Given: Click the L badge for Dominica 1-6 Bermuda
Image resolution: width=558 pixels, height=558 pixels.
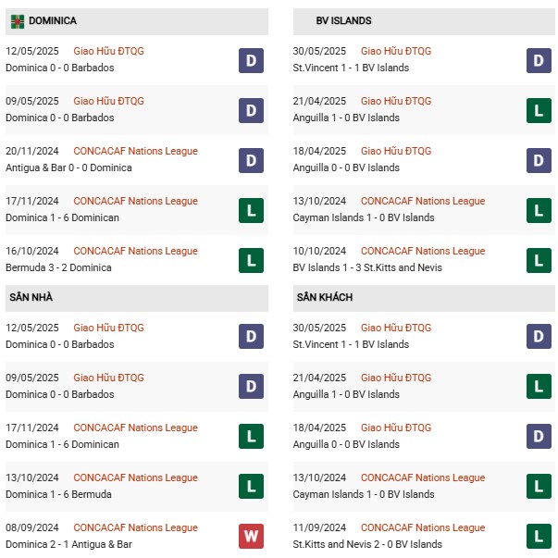Looking at the screenshot, I should pyautogui.click(x=251, y=486).
